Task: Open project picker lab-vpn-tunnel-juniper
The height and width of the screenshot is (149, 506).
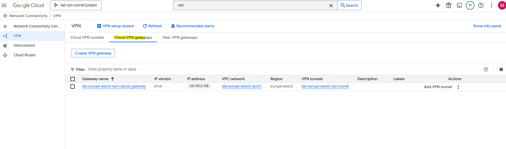Action: [x=76, y=5]
